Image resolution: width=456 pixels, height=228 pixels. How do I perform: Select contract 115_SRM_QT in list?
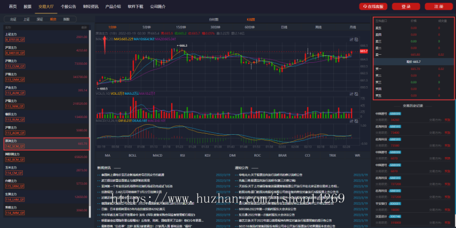click(x=15, y=186)
